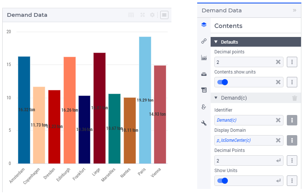This screenshot has height=193, width=304.
Task: Toggle Contents.show.units switch
Action: pyautogui.click(x=222, y=82)
